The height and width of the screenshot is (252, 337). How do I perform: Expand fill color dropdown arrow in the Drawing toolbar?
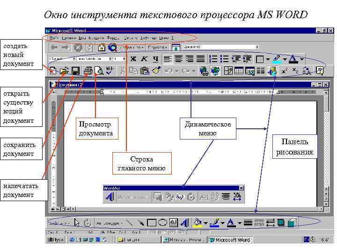[x=205, y=223]
